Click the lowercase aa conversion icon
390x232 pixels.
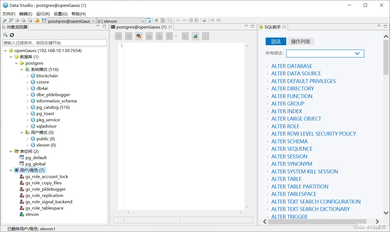184,21
